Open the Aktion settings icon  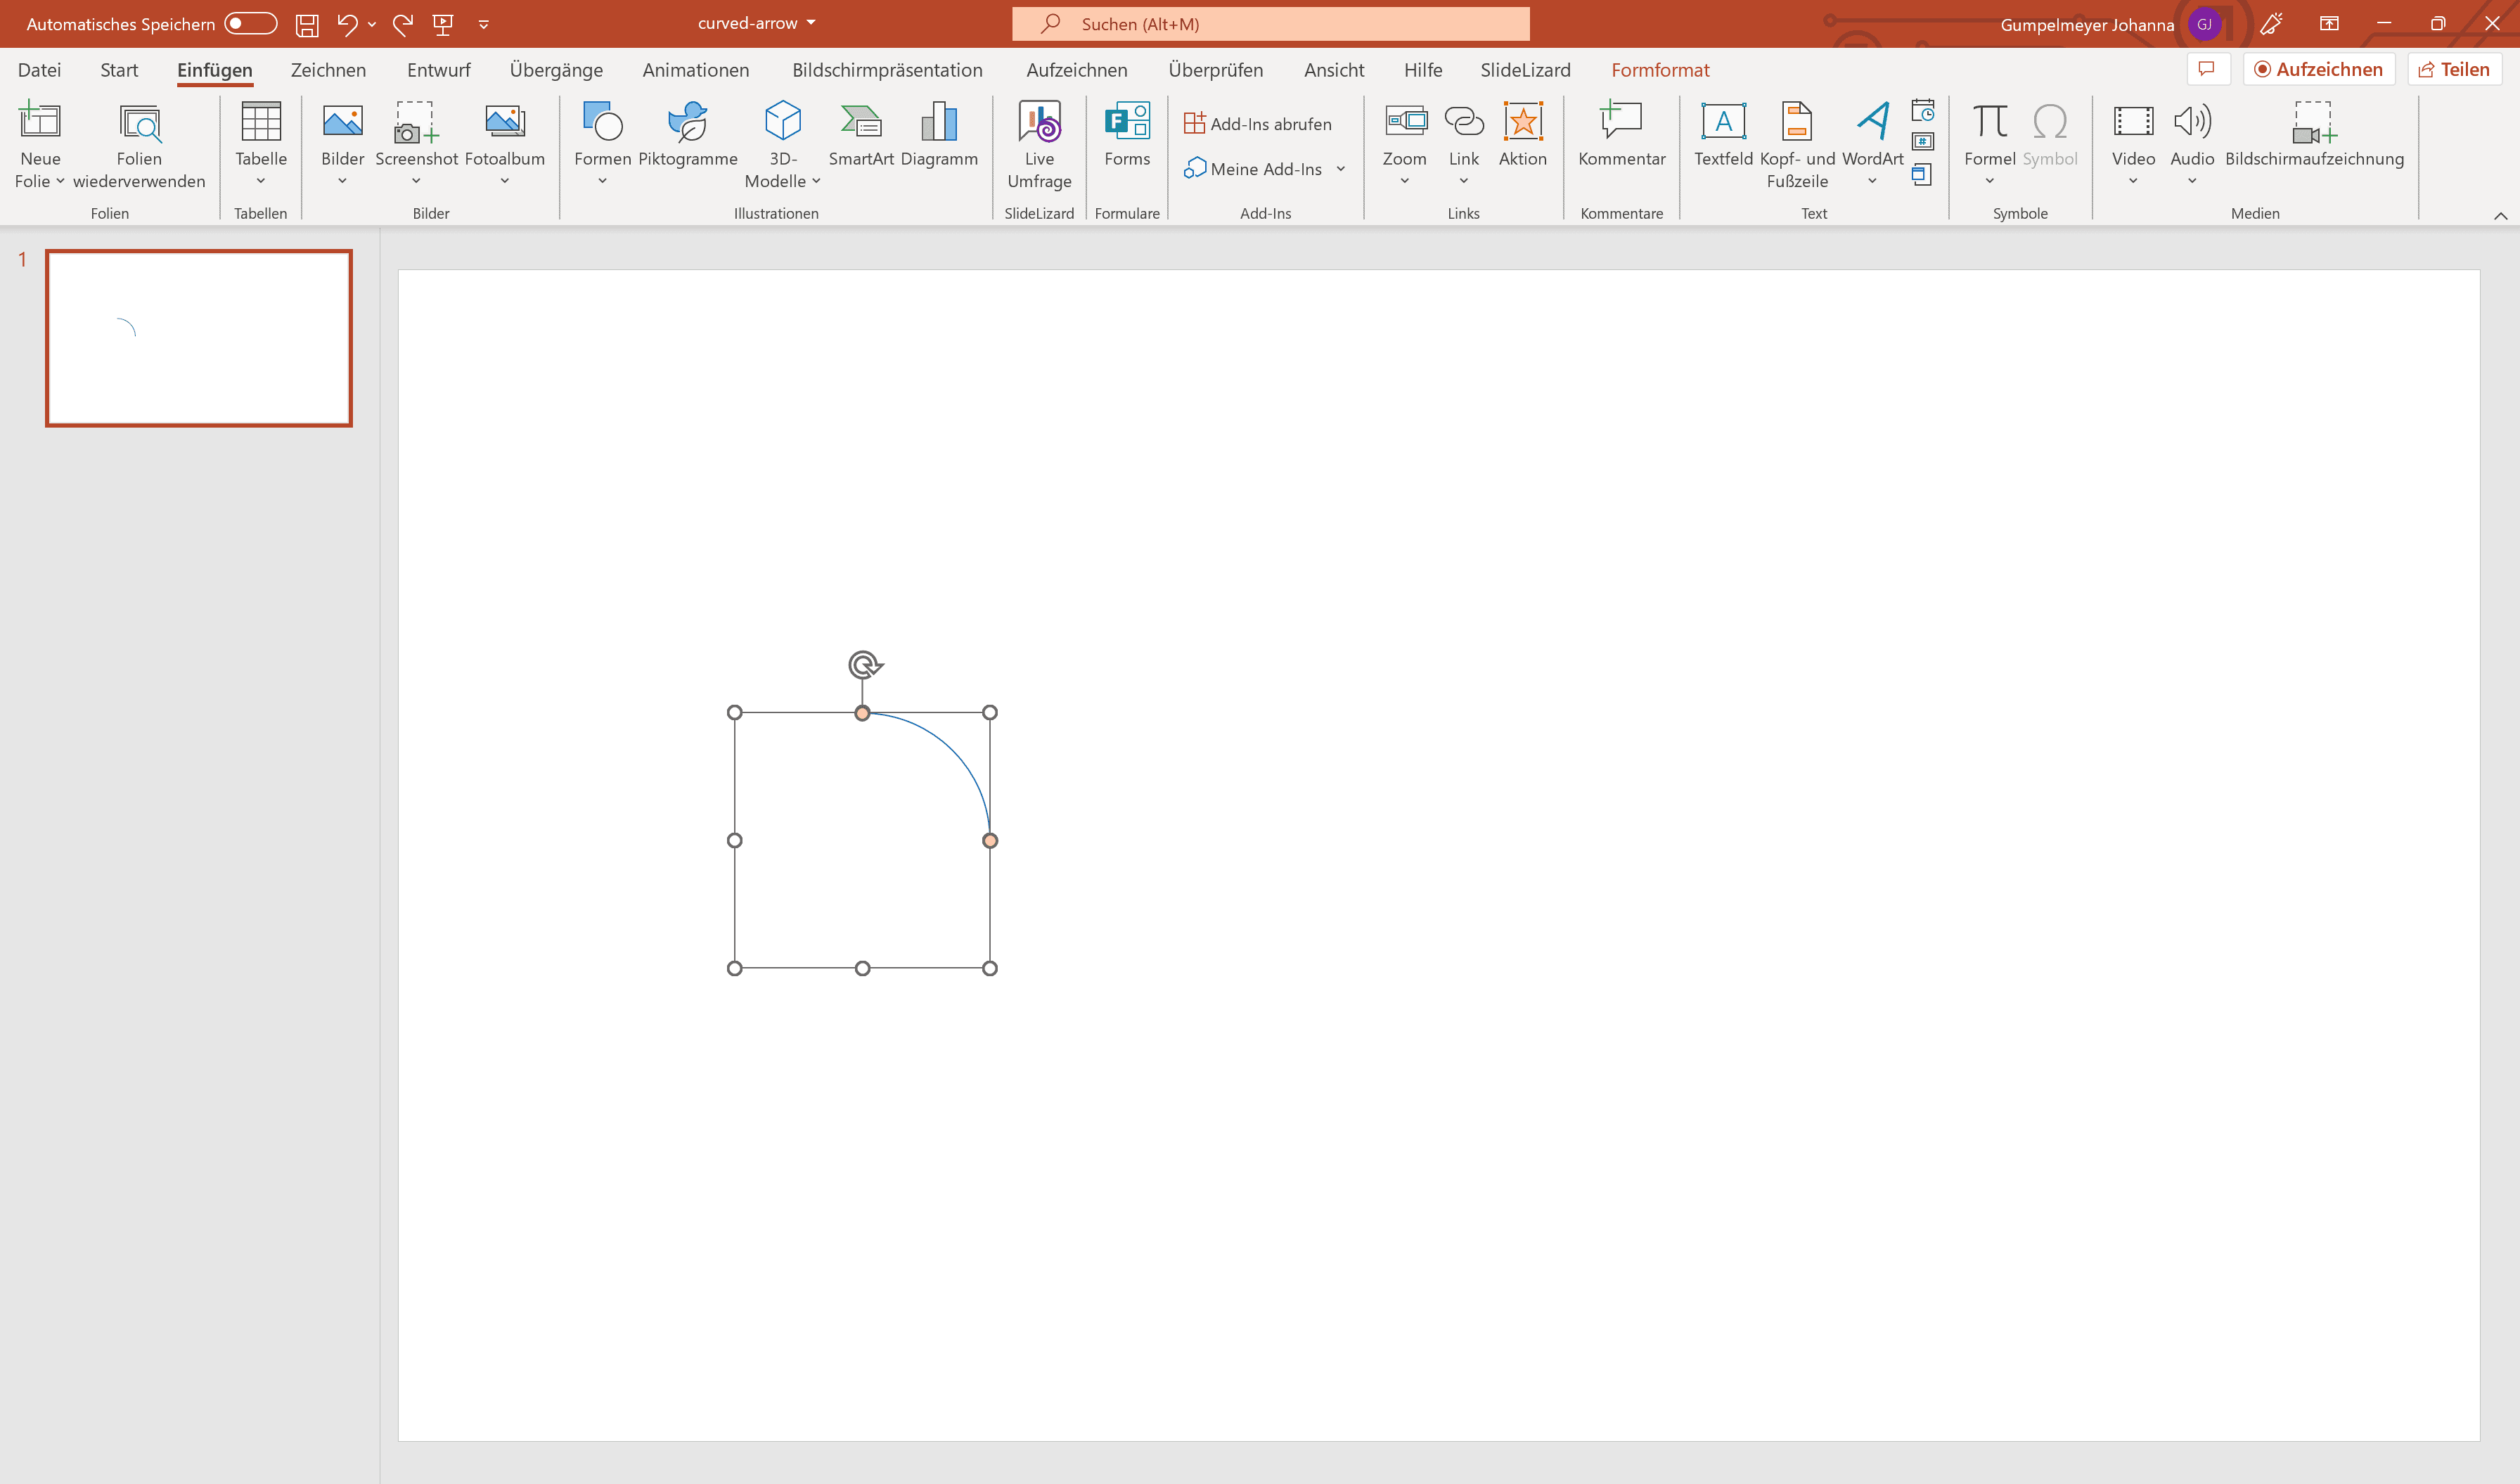1522,122
